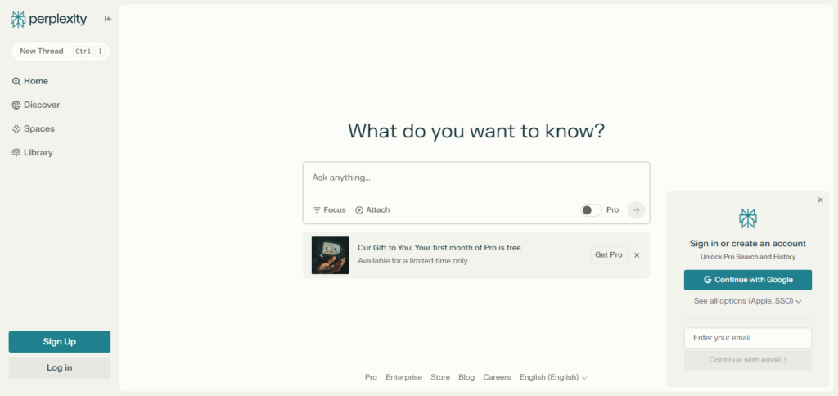Open Spaces from the sidebar
Viewport: 838px width, 396px height.
(33, 128)
